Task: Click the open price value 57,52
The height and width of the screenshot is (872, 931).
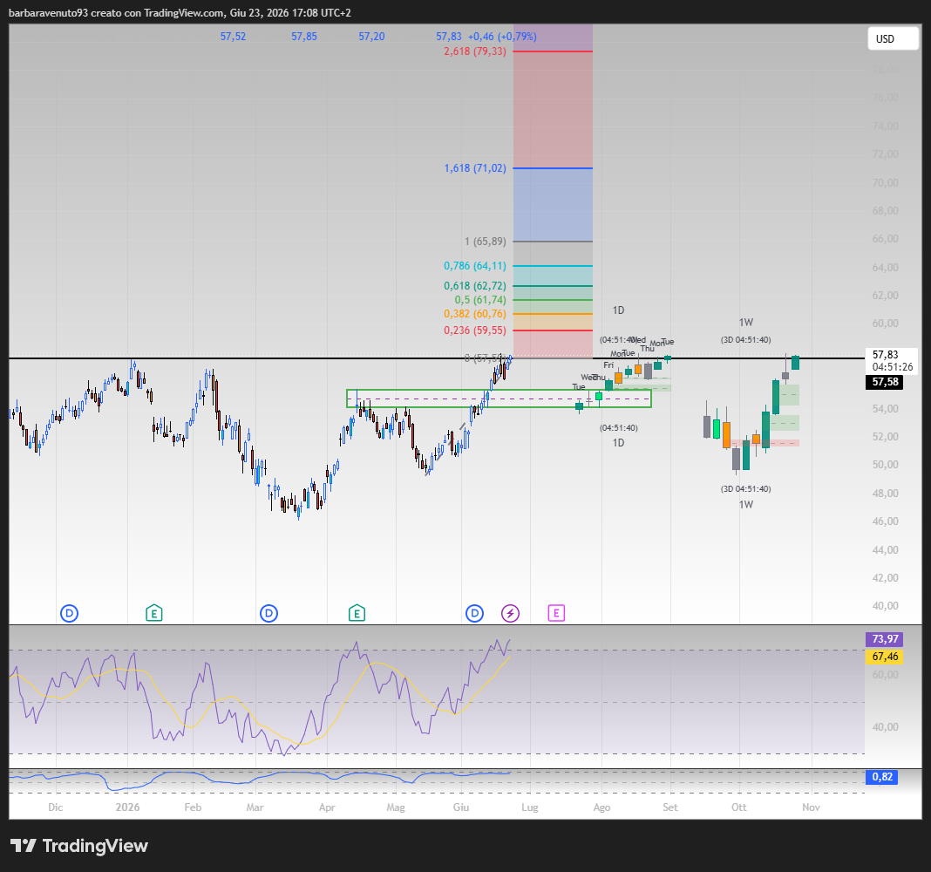Action: tap(233, 37)
